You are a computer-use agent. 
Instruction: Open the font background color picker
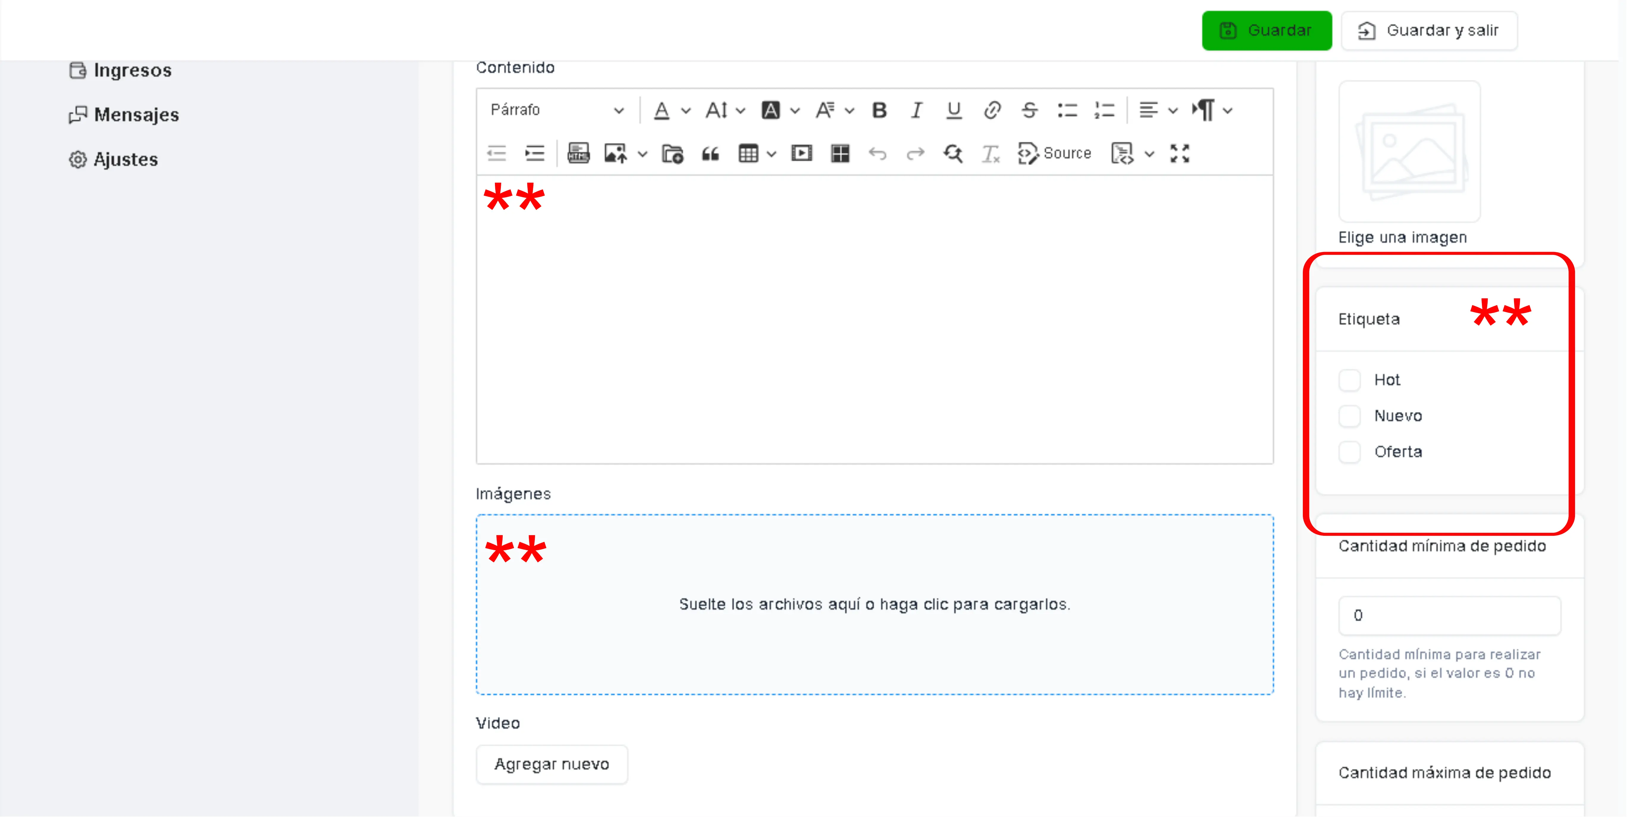pos(771,110)
